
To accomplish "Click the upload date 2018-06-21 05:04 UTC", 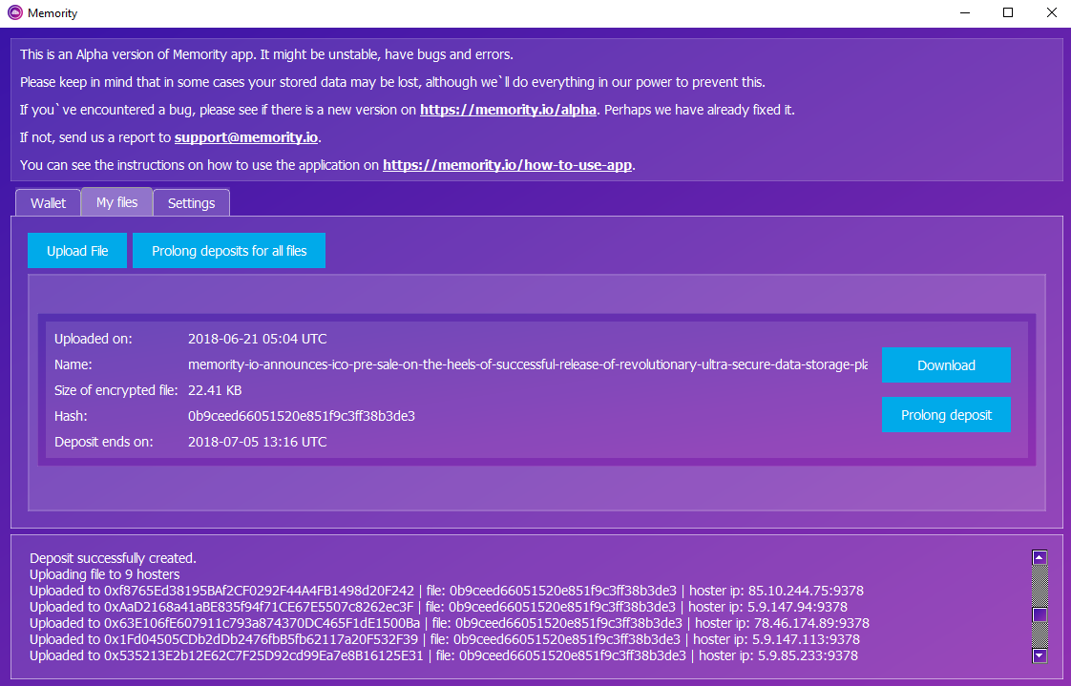I will pyautogui.click(x=258, y=339).
